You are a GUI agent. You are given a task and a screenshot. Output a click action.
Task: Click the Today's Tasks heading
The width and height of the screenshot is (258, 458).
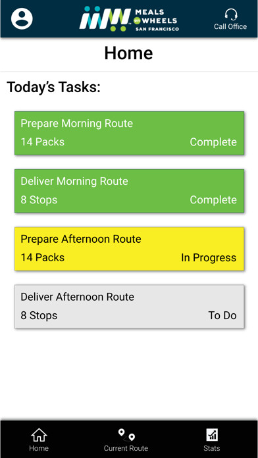click(x=53, y=87)
